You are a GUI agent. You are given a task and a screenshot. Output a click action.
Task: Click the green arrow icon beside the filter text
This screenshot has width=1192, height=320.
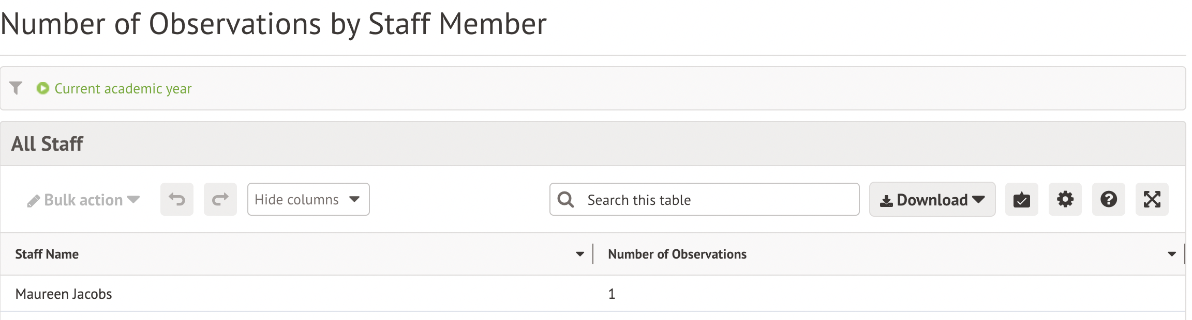point(43,88)
